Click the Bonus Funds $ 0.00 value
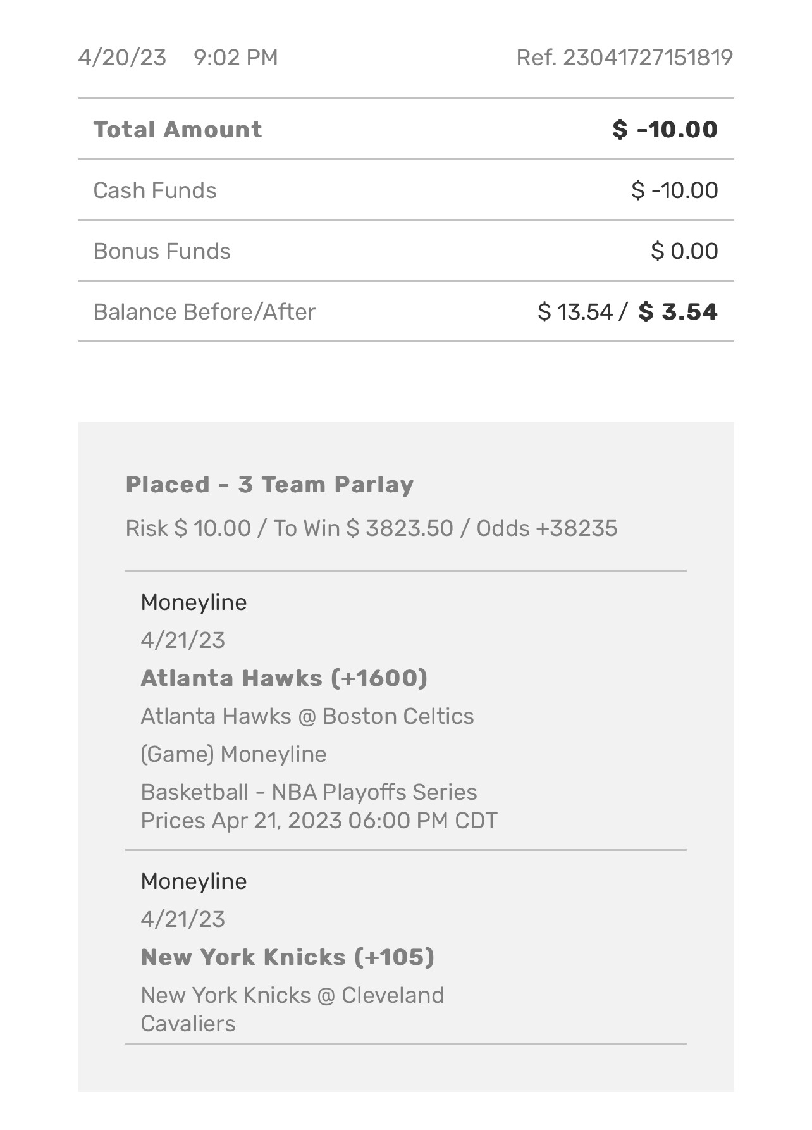This screenshot has width=812, height=1130. tap(684, 251)
